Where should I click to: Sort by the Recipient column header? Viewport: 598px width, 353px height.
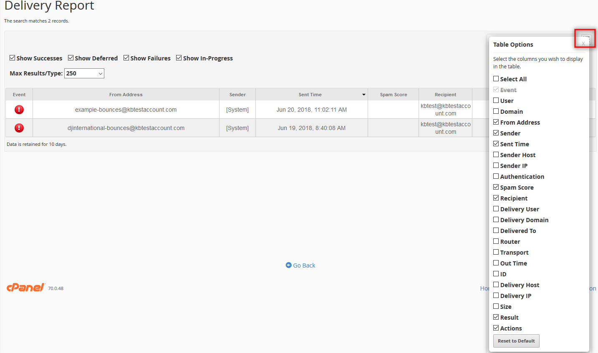[445, 95]
